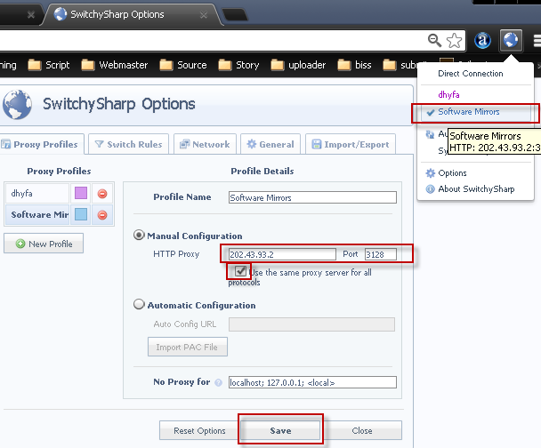Switch to the Proxy Profiles tab
541x448 pixels.
point(40,144)
